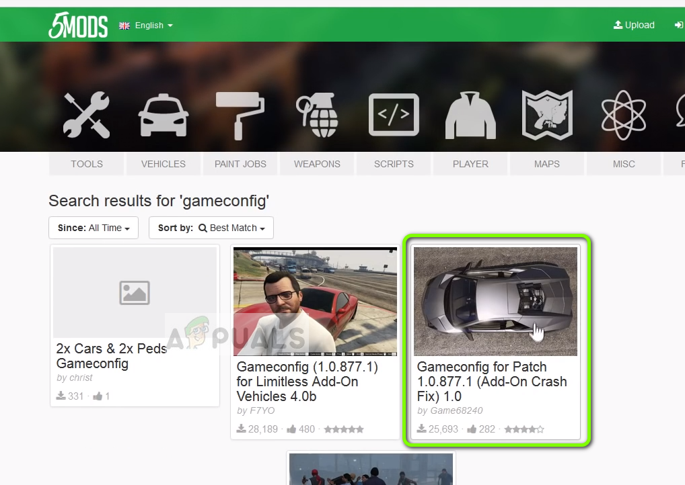Click the thumbs-up icon beside 1
Image resolution: width=685 pixels, height=485 pixels.
(98, 396)
